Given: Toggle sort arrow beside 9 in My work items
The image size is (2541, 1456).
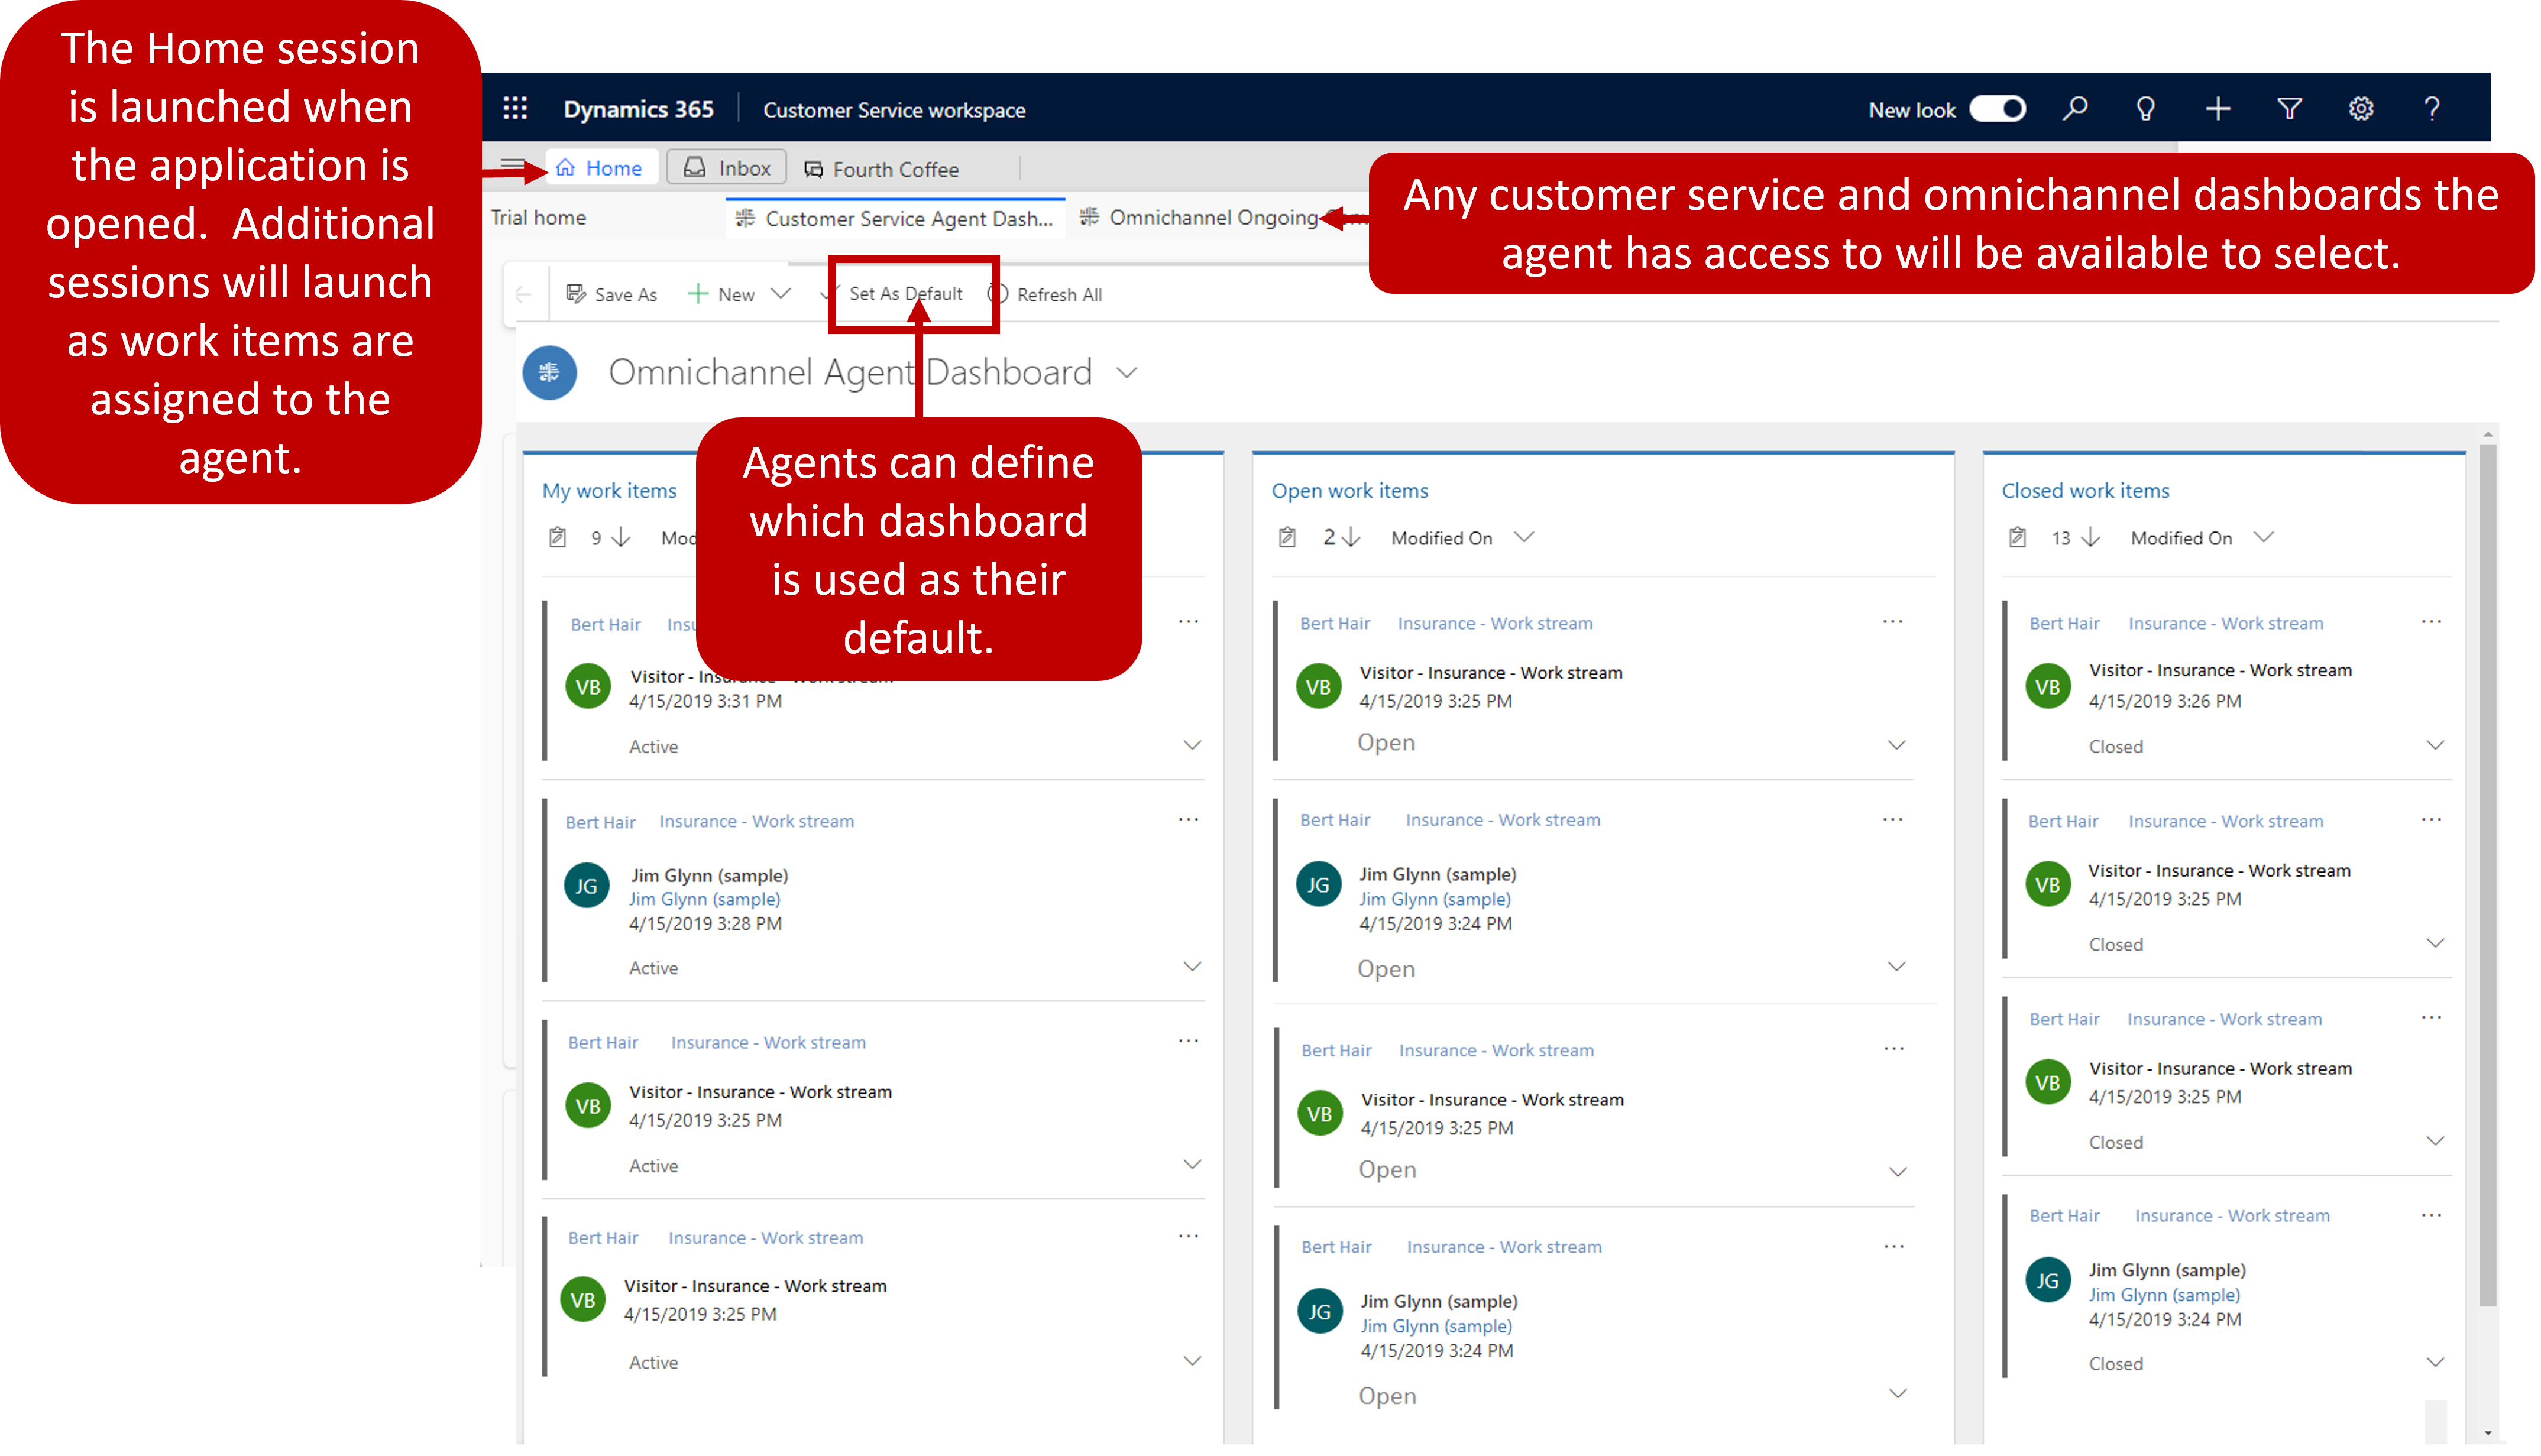Looking at the screenshot, I should click(622, 537).
